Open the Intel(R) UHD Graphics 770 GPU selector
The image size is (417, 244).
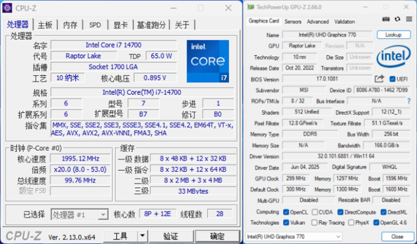coord(294,236)
